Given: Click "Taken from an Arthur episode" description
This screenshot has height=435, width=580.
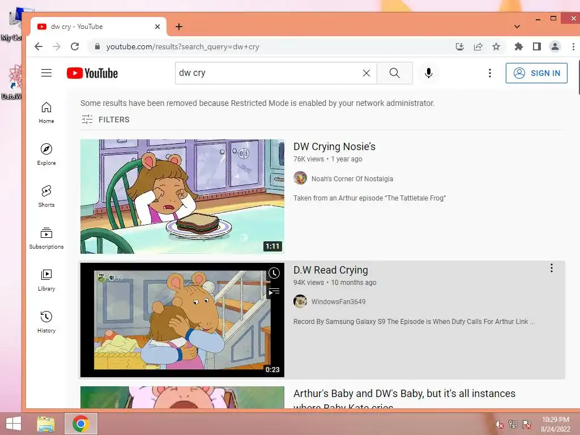Looking at the screenshot, I should click(369, 198).
